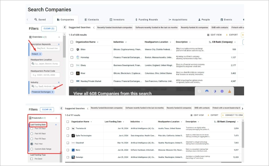This screenshot has width=269, height=166.
Task: Switch to the Investors tab
Action: point(117,20)
